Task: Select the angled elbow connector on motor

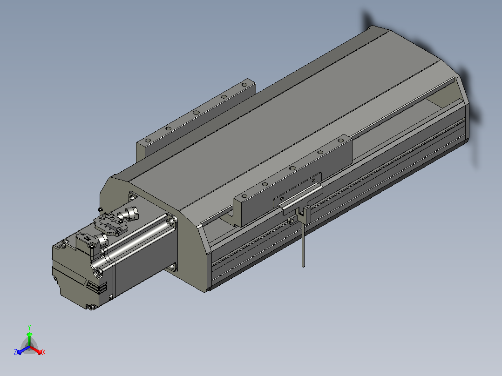Action: (x=128, y=214)
